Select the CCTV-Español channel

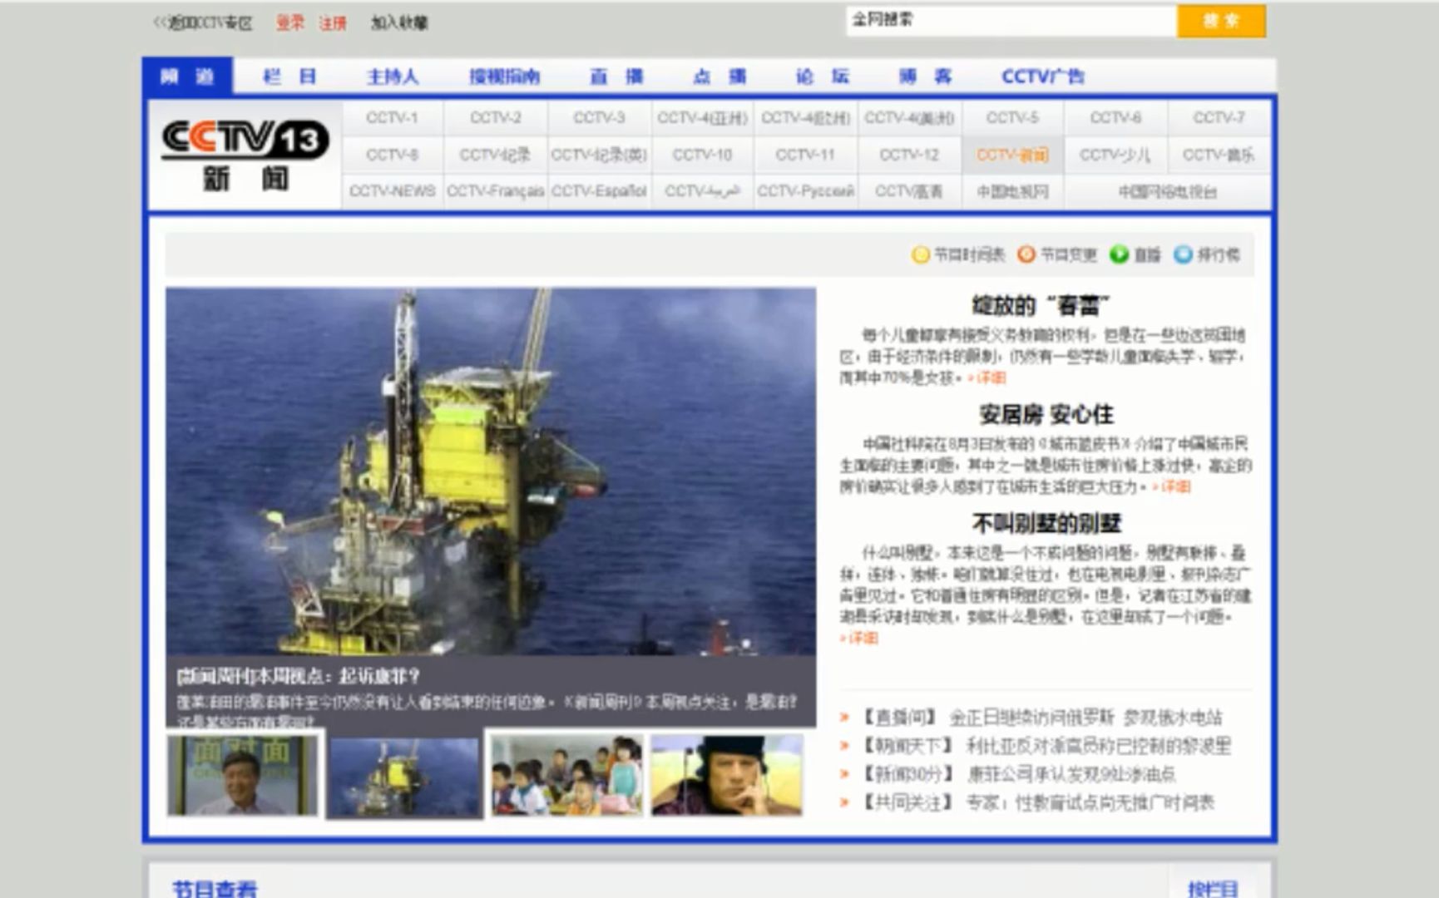tap(599, 191)
